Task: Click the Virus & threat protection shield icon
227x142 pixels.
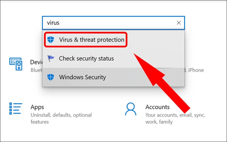Action: click(x=51, y=40)
